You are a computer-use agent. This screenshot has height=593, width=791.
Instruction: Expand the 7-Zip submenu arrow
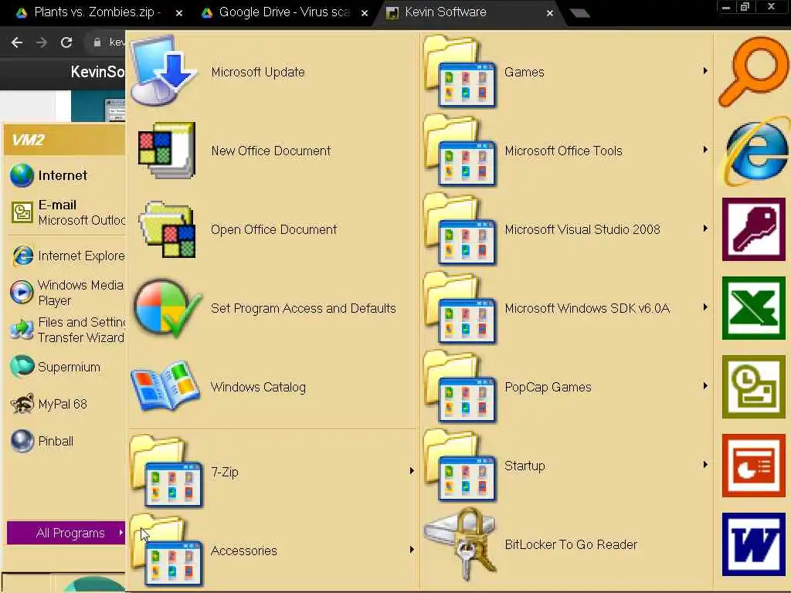(412, 470)
